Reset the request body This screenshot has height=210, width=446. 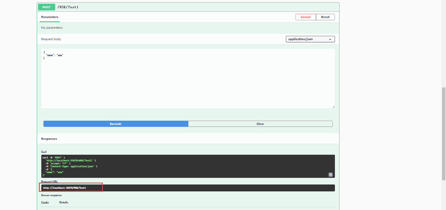pyautogui.click(x=325, y=17)
